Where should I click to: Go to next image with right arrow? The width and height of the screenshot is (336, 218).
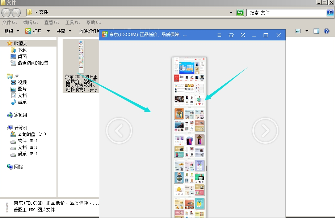coord(265,131)
